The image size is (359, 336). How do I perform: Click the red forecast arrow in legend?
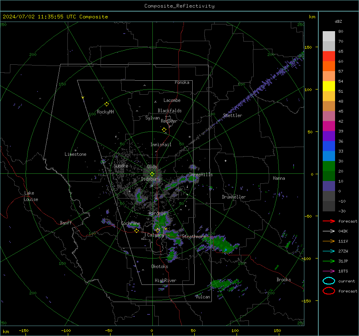click(329, 221)
